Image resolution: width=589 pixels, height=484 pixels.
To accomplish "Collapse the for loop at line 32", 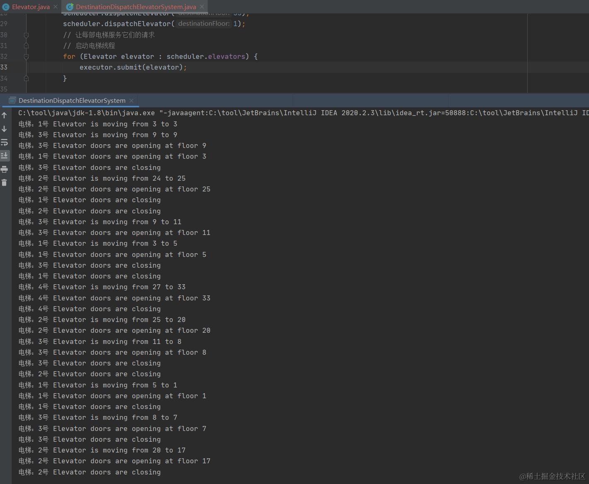I will (x=26, y=57).
